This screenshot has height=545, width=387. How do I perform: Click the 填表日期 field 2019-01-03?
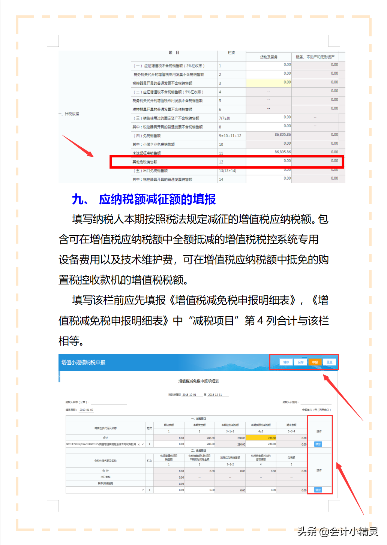coord(86,410)
